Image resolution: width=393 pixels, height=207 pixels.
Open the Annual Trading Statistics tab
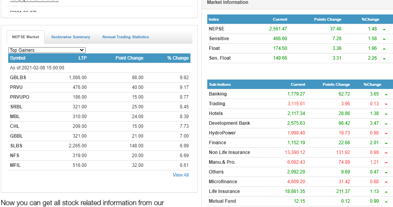tap(126, 37)
